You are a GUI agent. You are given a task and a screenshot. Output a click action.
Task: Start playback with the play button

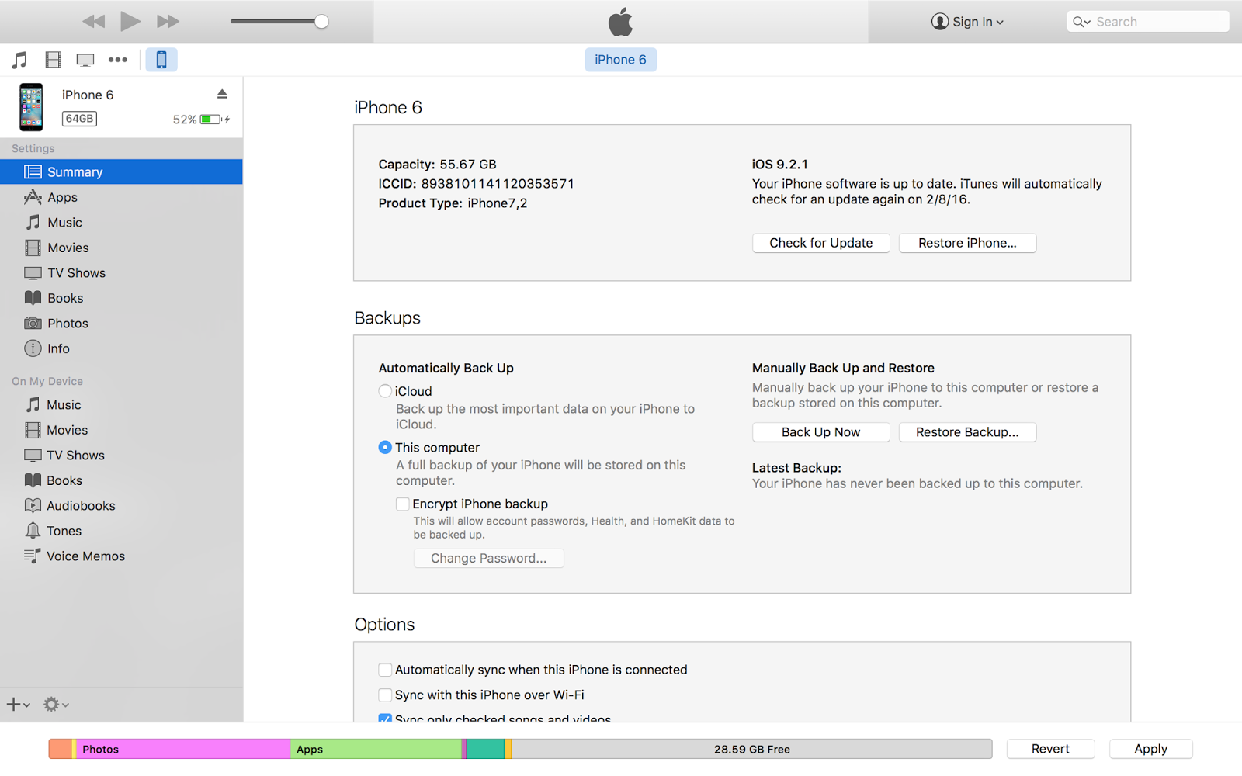click(x=130, y=21)
